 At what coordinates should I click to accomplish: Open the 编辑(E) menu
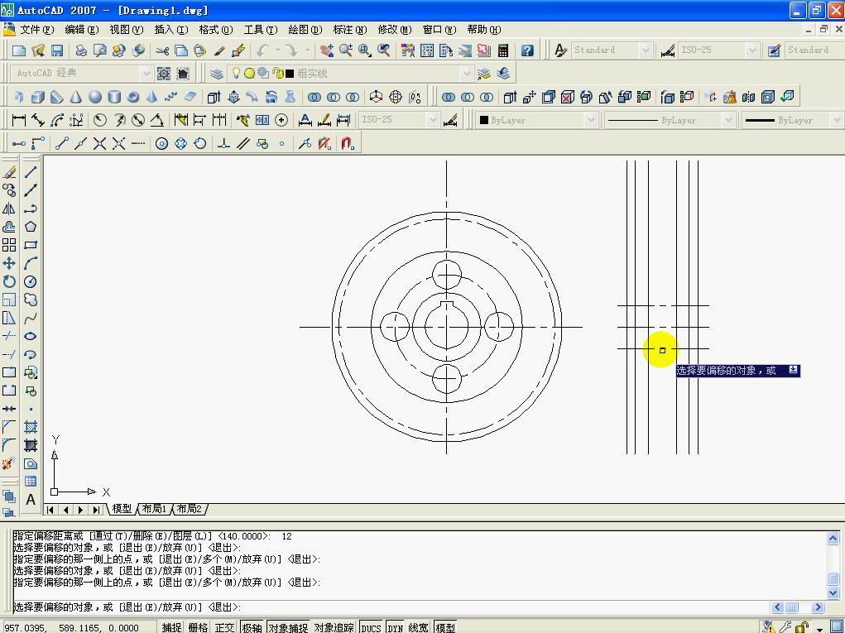click(82, 30)
